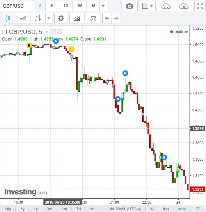Select the 5 minute interval
The height and width of the screenshot is (212, 206).
(x=40, y=6)
